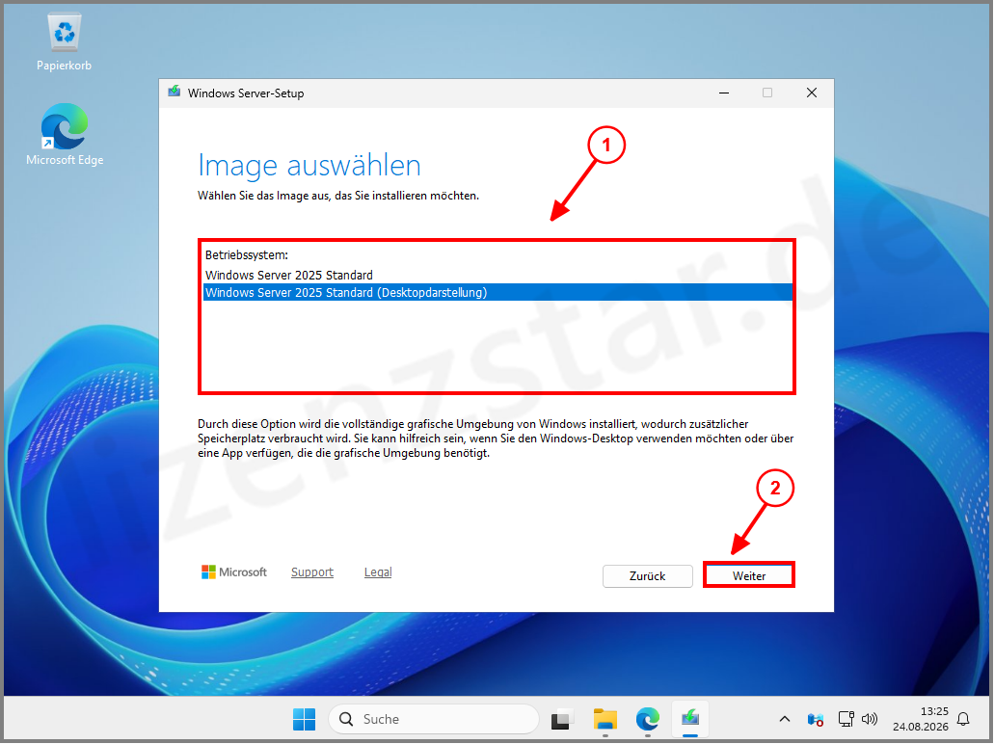Open the clock showing 13:25
Image resolution: width=994 pixels, height=744 pixels.
(921, 719)
